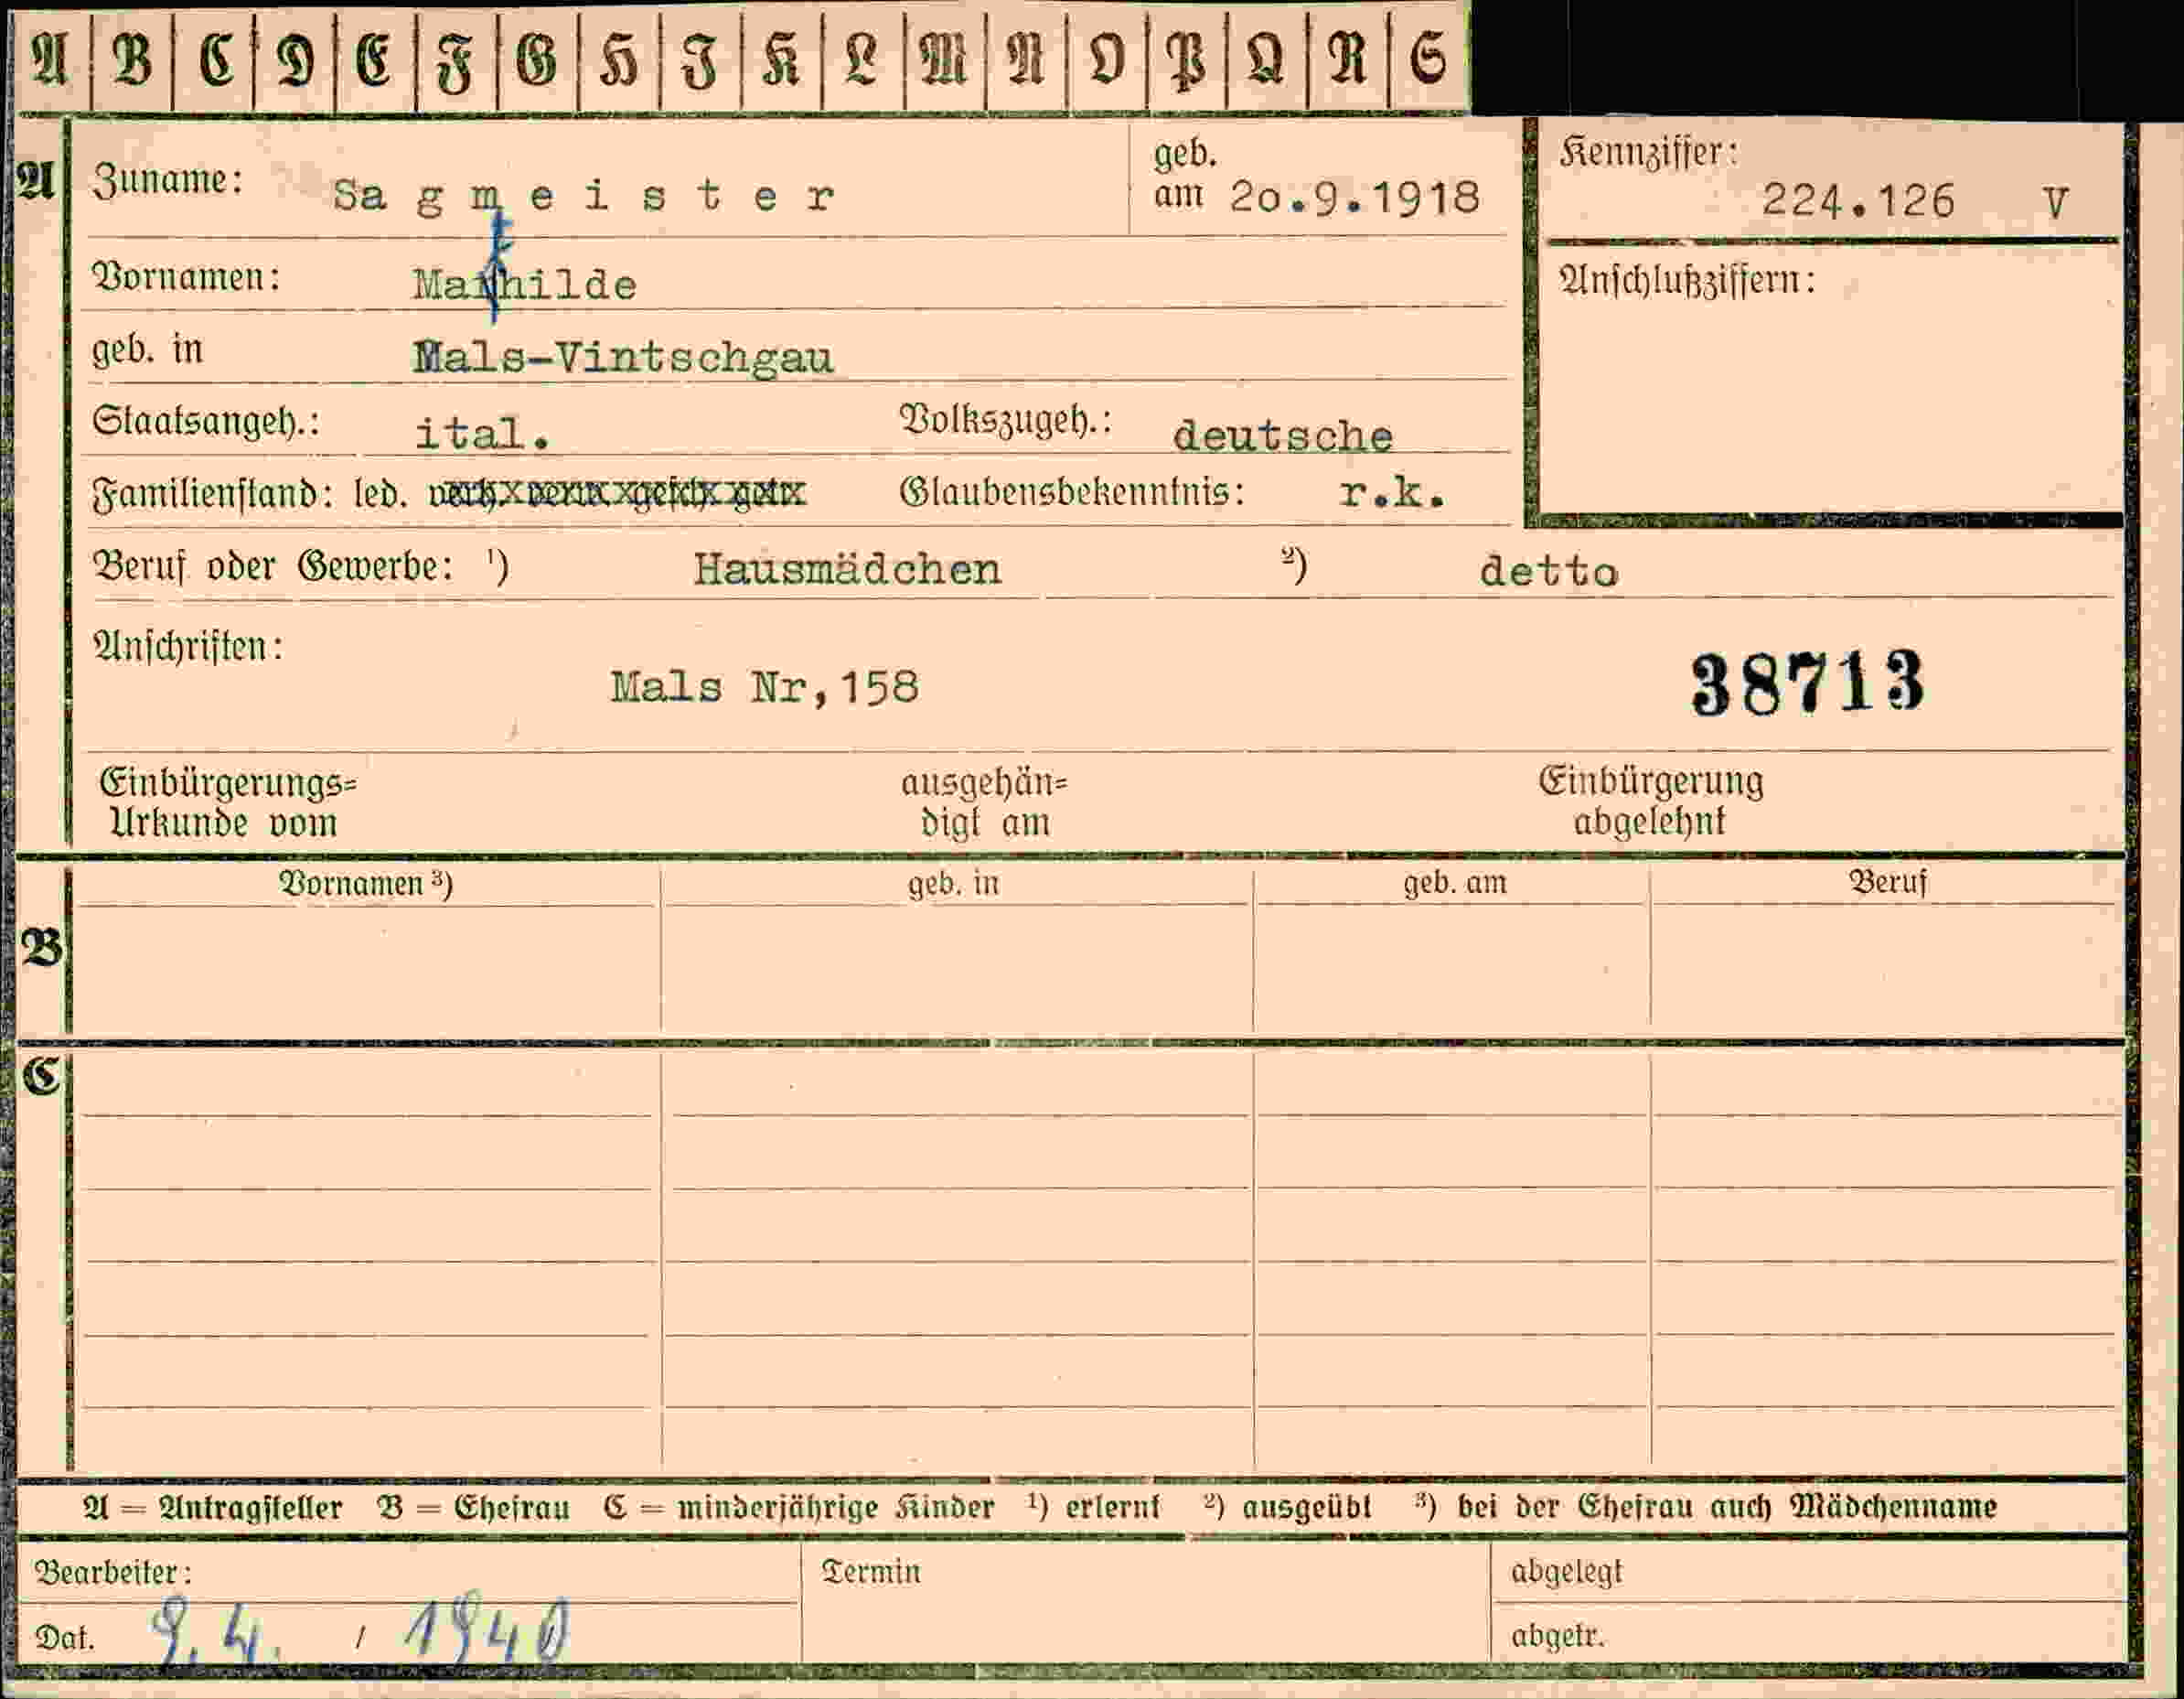This screenshot has height=1699, width=2184.
Task: Choose the letter Q index tab
Action: [x=1267, y=60]
